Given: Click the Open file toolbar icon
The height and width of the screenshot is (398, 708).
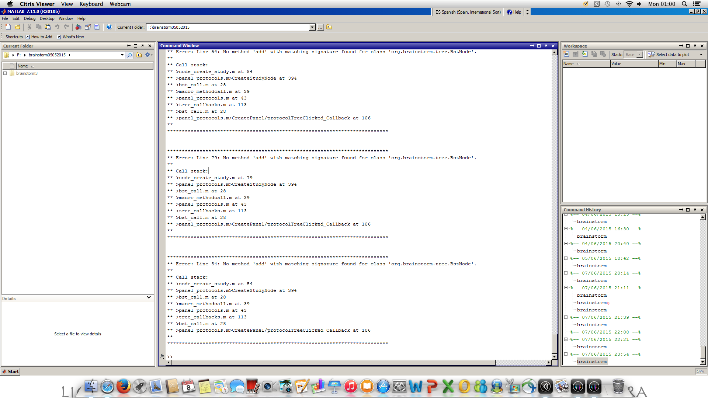Looking at the screenshot, I should (17, 27).
